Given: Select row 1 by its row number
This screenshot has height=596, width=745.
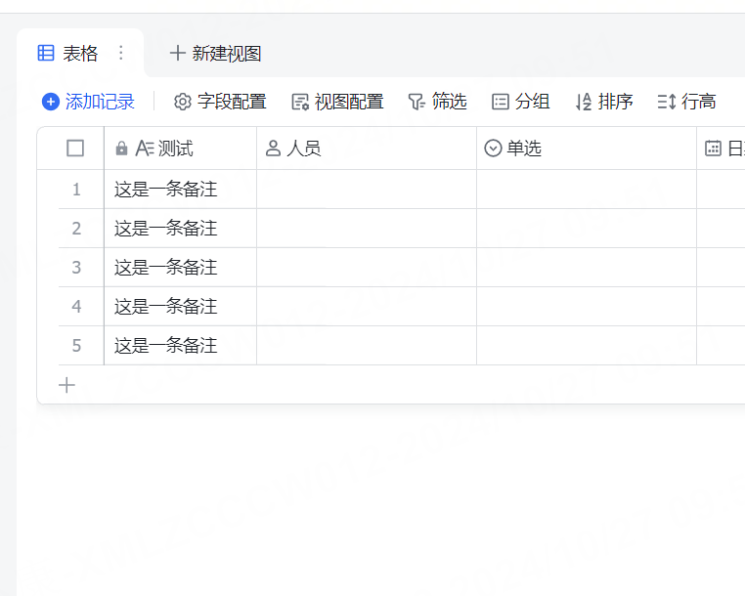Looking at the screenshot, I should pyautogui.click(x=76, y=190).
